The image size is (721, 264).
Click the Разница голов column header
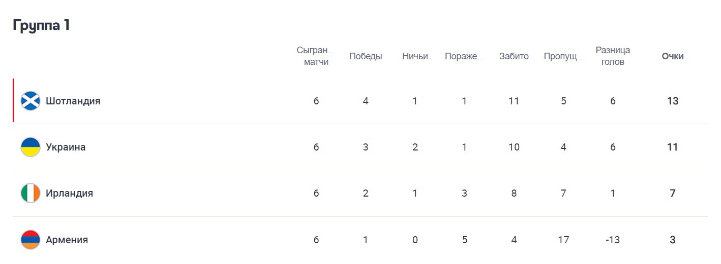point(613,56)
